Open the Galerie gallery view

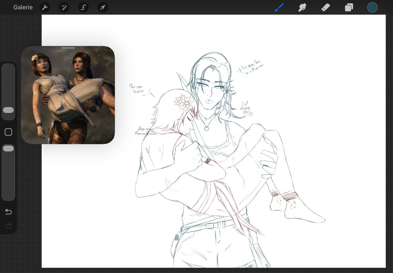(x=23, y=7)
